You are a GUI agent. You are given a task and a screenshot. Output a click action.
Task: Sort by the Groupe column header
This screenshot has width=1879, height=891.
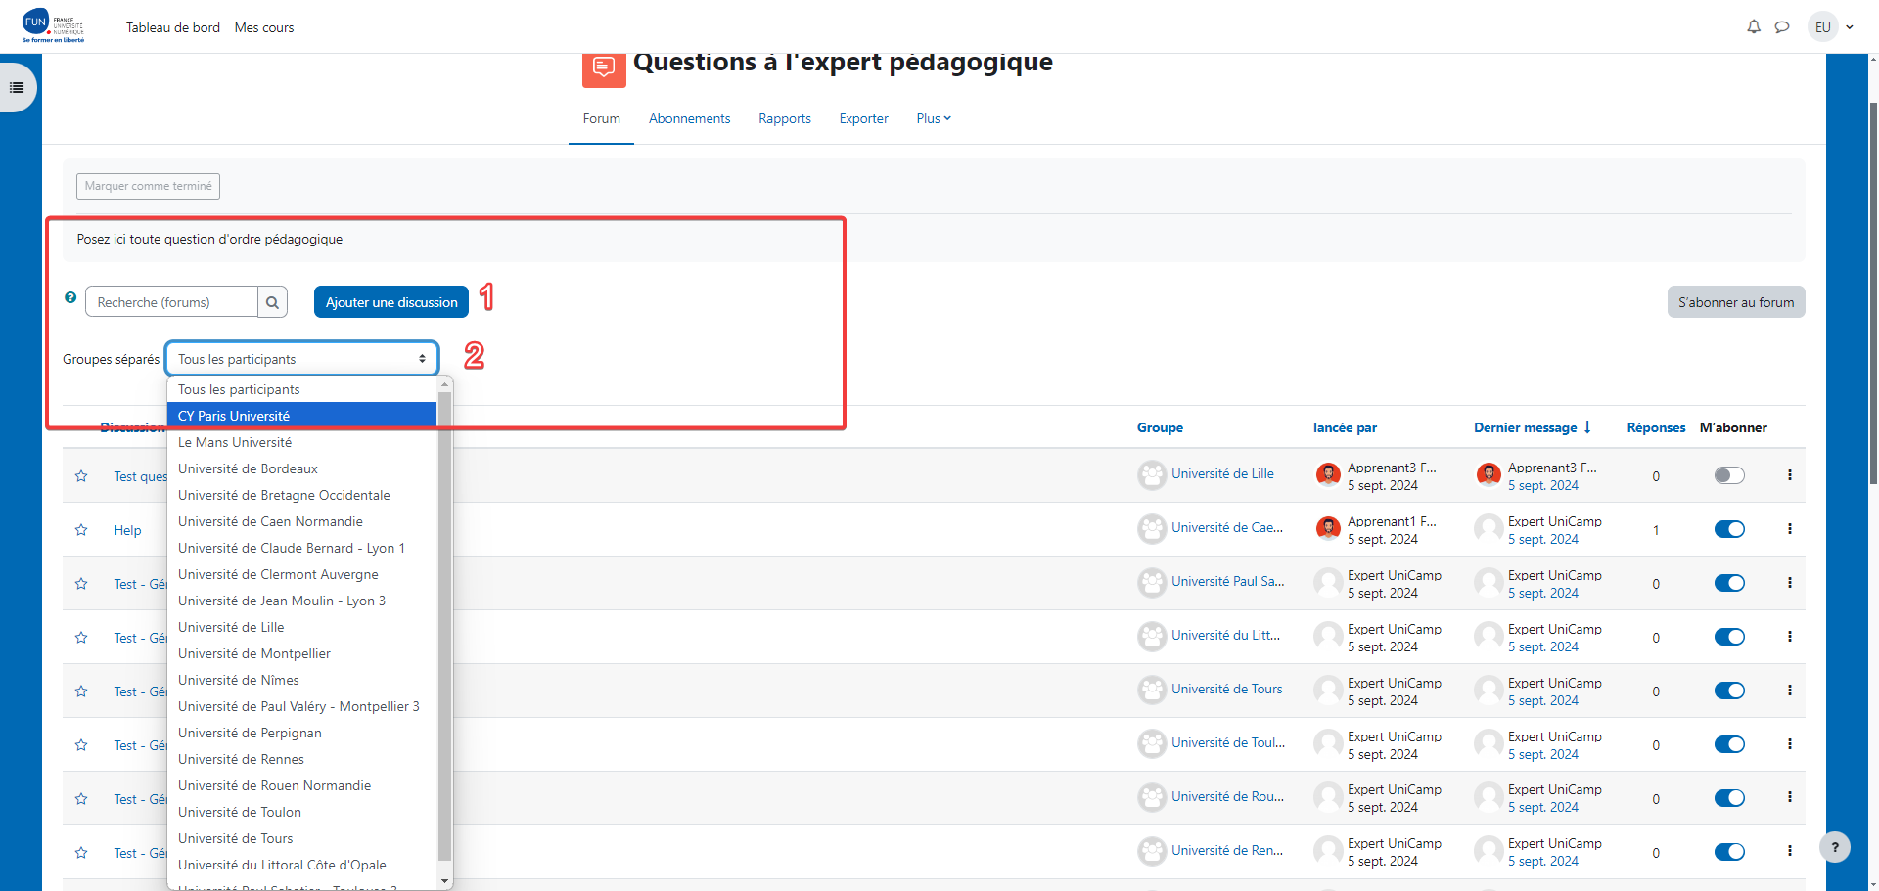click(x=1160, y=427)
